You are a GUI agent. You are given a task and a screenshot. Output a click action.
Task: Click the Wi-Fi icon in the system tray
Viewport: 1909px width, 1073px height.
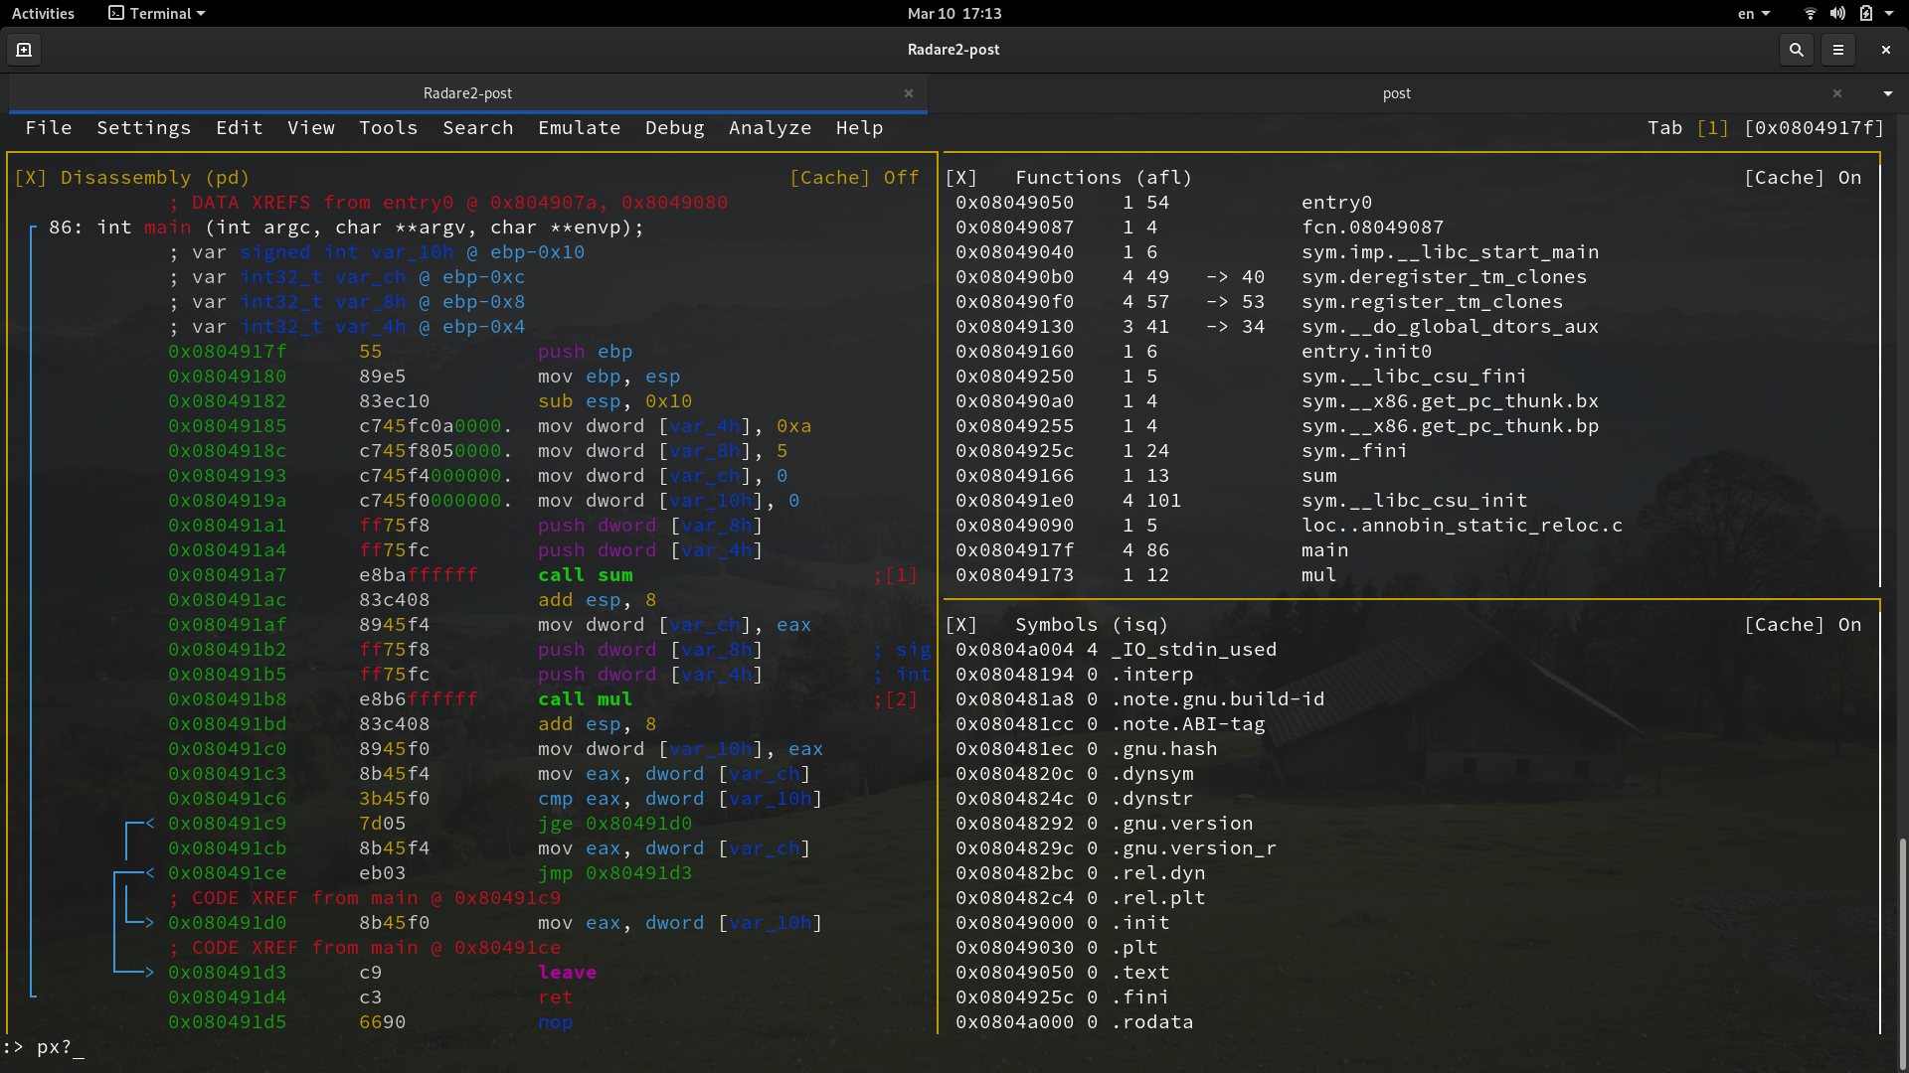(1809, 13)
